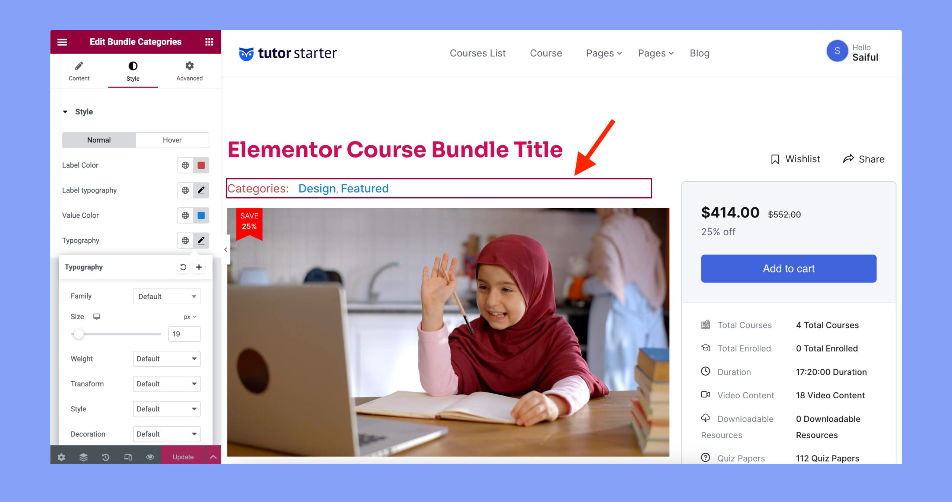This screenshot has width=952, height=502.
Task: Click the Content tab in panel
Action: click(79, 71)
